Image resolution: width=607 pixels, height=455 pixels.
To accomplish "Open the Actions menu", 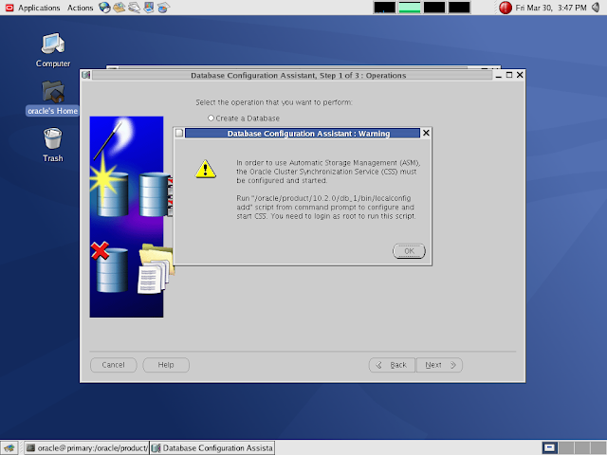I will pos(80,8).
